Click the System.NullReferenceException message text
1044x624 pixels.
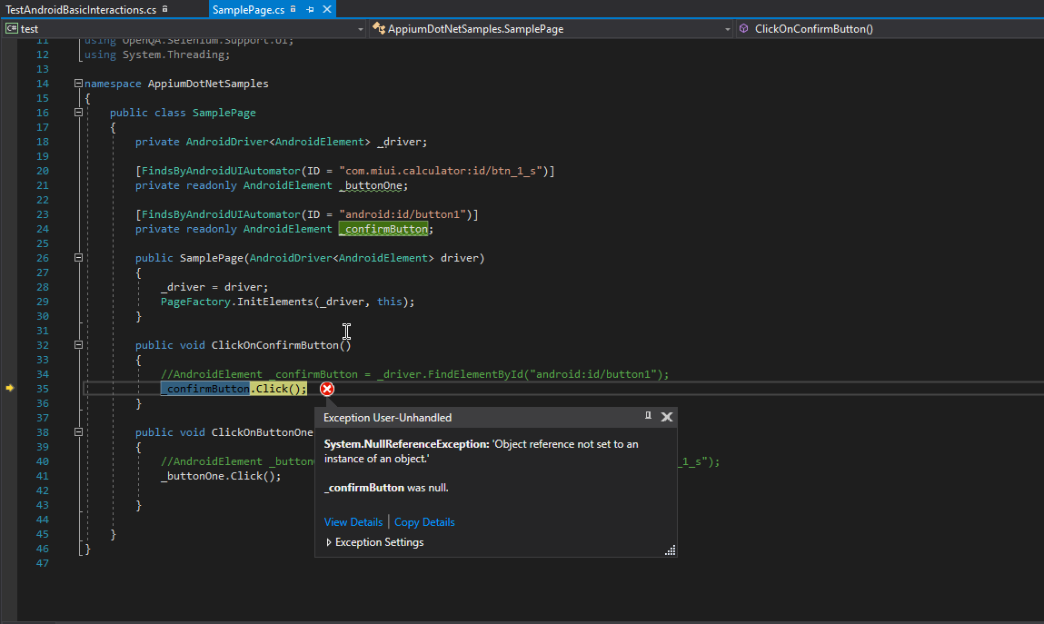click(x=481, y=451)
